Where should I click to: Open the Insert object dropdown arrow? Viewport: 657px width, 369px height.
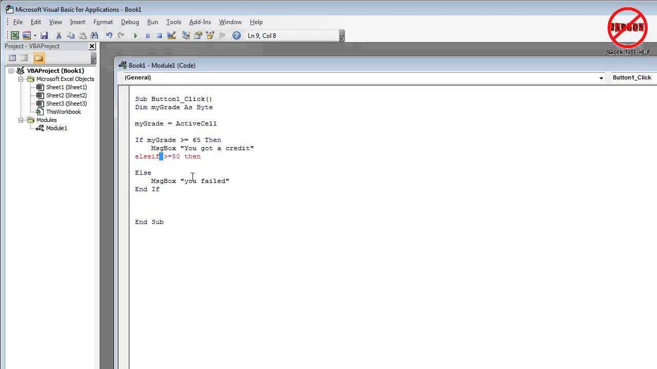[35, 35]
